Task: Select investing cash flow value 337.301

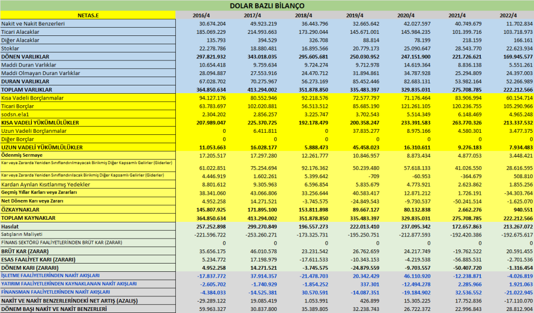Action: tap(370, 284)
